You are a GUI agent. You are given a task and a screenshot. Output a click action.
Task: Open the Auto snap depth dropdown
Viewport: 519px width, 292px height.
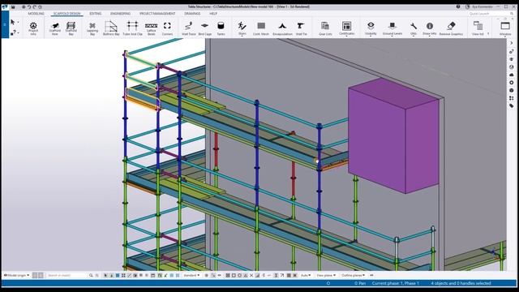coord(307,275)
